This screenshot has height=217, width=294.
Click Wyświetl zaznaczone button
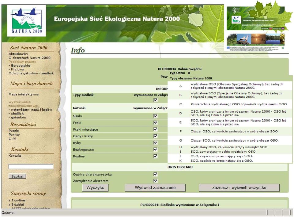(x=155, y=187)
